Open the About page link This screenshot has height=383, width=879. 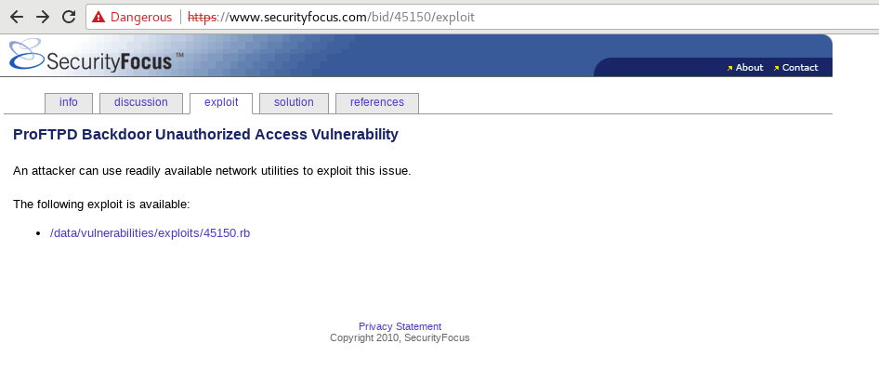tap(749, 68)
